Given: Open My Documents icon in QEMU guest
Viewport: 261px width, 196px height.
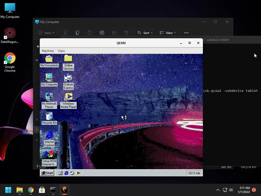Looking at the screenshot, I should point(49,61).
